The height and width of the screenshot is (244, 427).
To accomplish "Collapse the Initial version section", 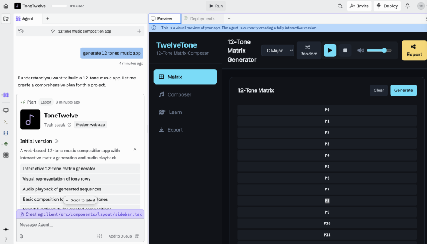I will (x=135, y=150).
